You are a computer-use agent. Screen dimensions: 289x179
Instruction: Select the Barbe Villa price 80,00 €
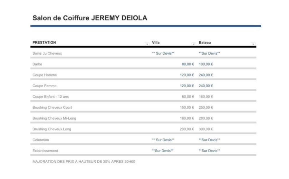tap(188, 64)
